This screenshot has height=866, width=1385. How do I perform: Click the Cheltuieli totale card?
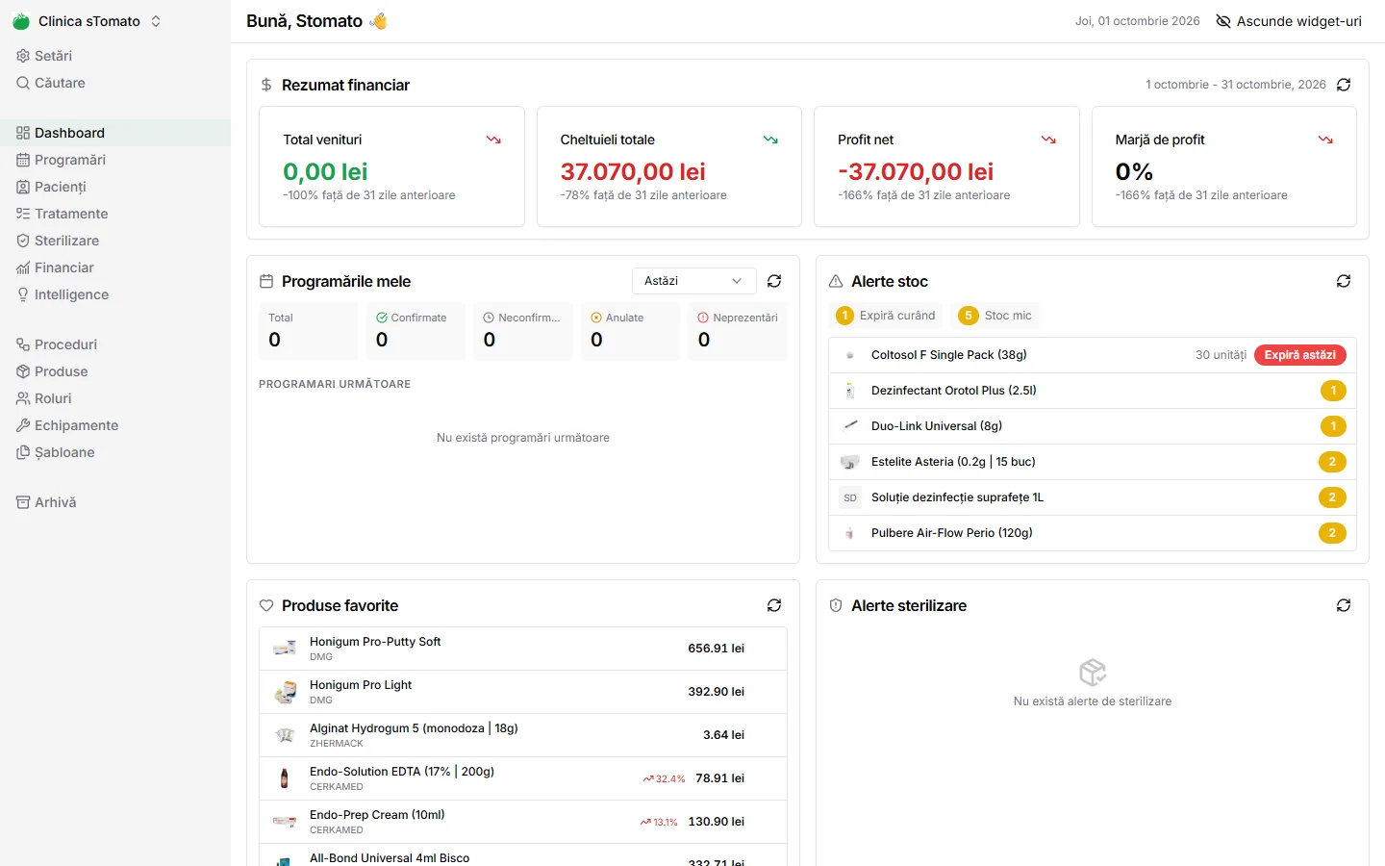[x=669, y=166]
